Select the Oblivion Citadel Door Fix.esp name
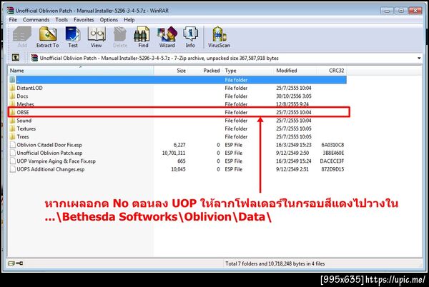The height and width of the screenshot is (287, 429). coord(49,145)
